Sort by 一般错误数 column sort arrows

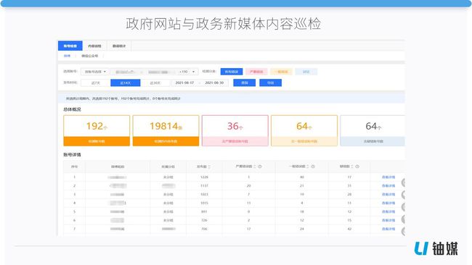308,167
